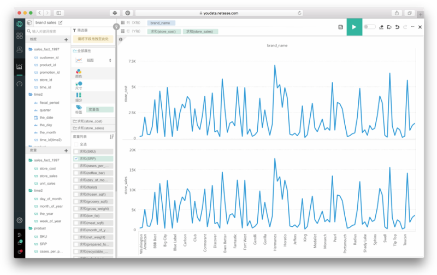The height and width of the screenshot is (275, 437).
Task: Open the color palette property
Action: pos(79,72)
